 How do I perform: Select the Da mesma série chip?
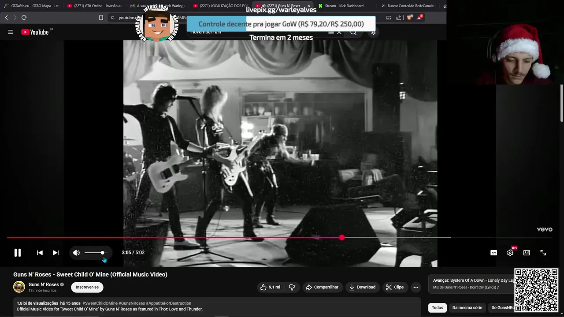coord(467,308)
